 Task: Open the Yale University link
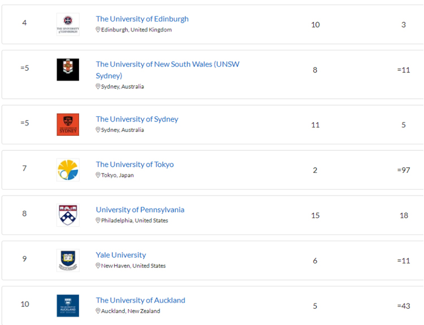pos(120,254)
